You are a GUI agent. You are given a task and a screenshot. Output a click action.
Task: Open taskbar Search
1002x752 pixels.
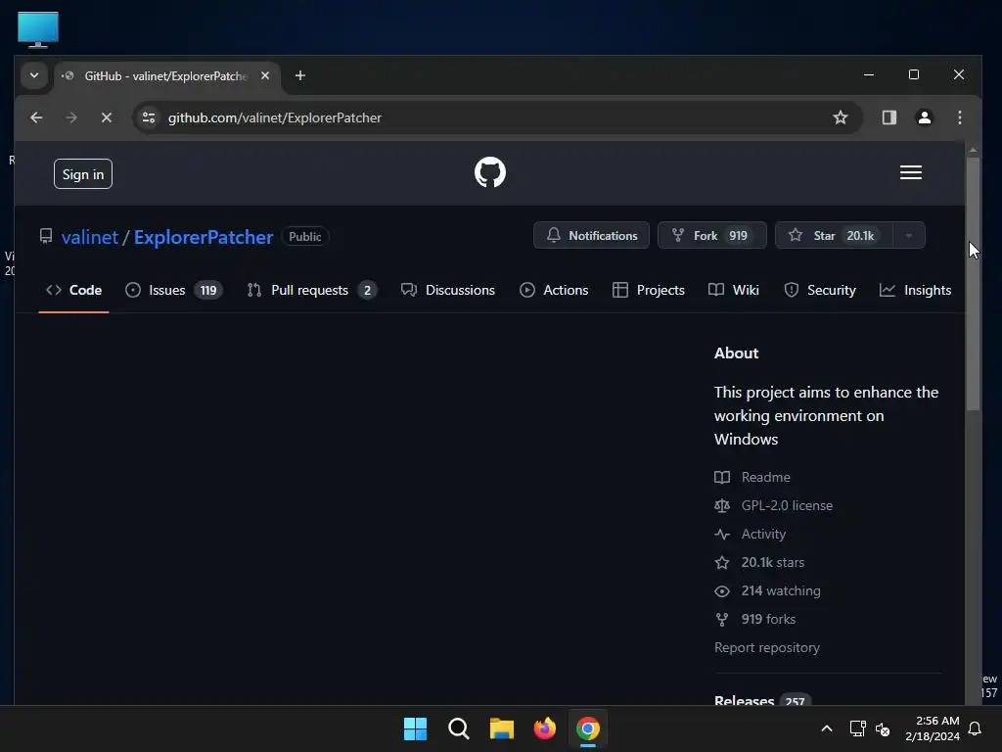coord(458,728)
